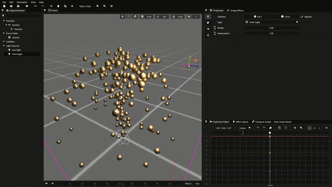Click the Range value slider field

tap(271, 28)
